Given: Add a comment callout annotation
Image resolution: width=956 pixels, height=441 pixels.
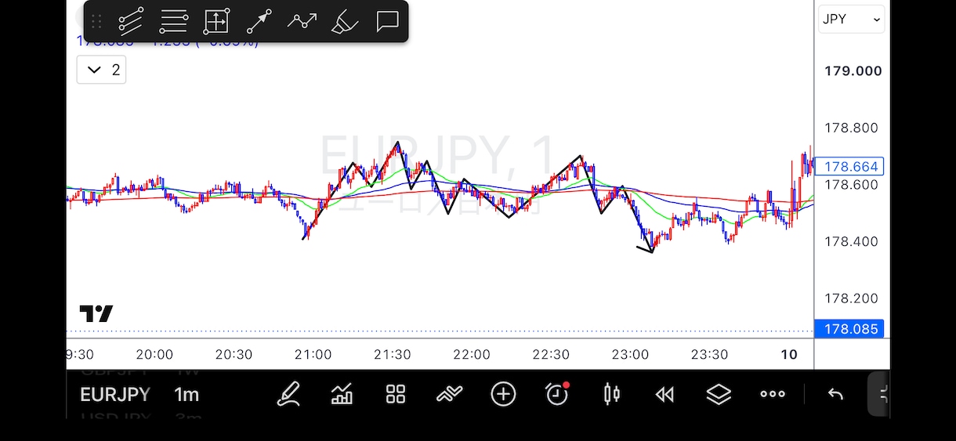Looking at the screenshot, I should pos(387,21).
